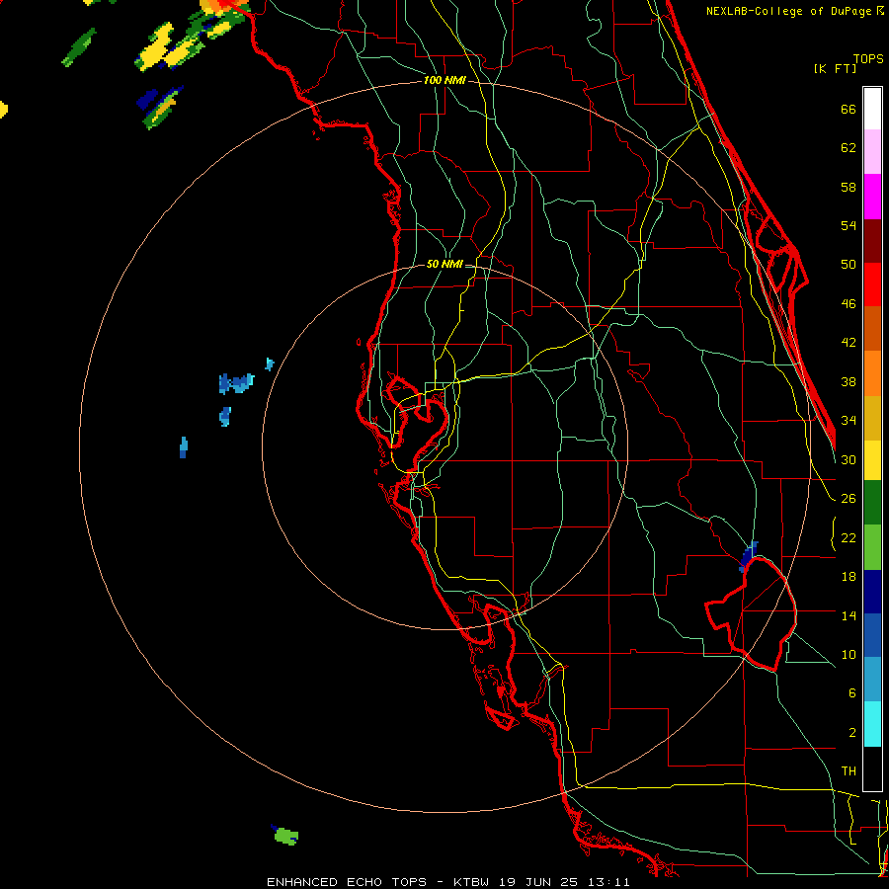Viewport: 889px width, 889px height.
Task: Click the 42 legend value
Action: tap(849, 343)
